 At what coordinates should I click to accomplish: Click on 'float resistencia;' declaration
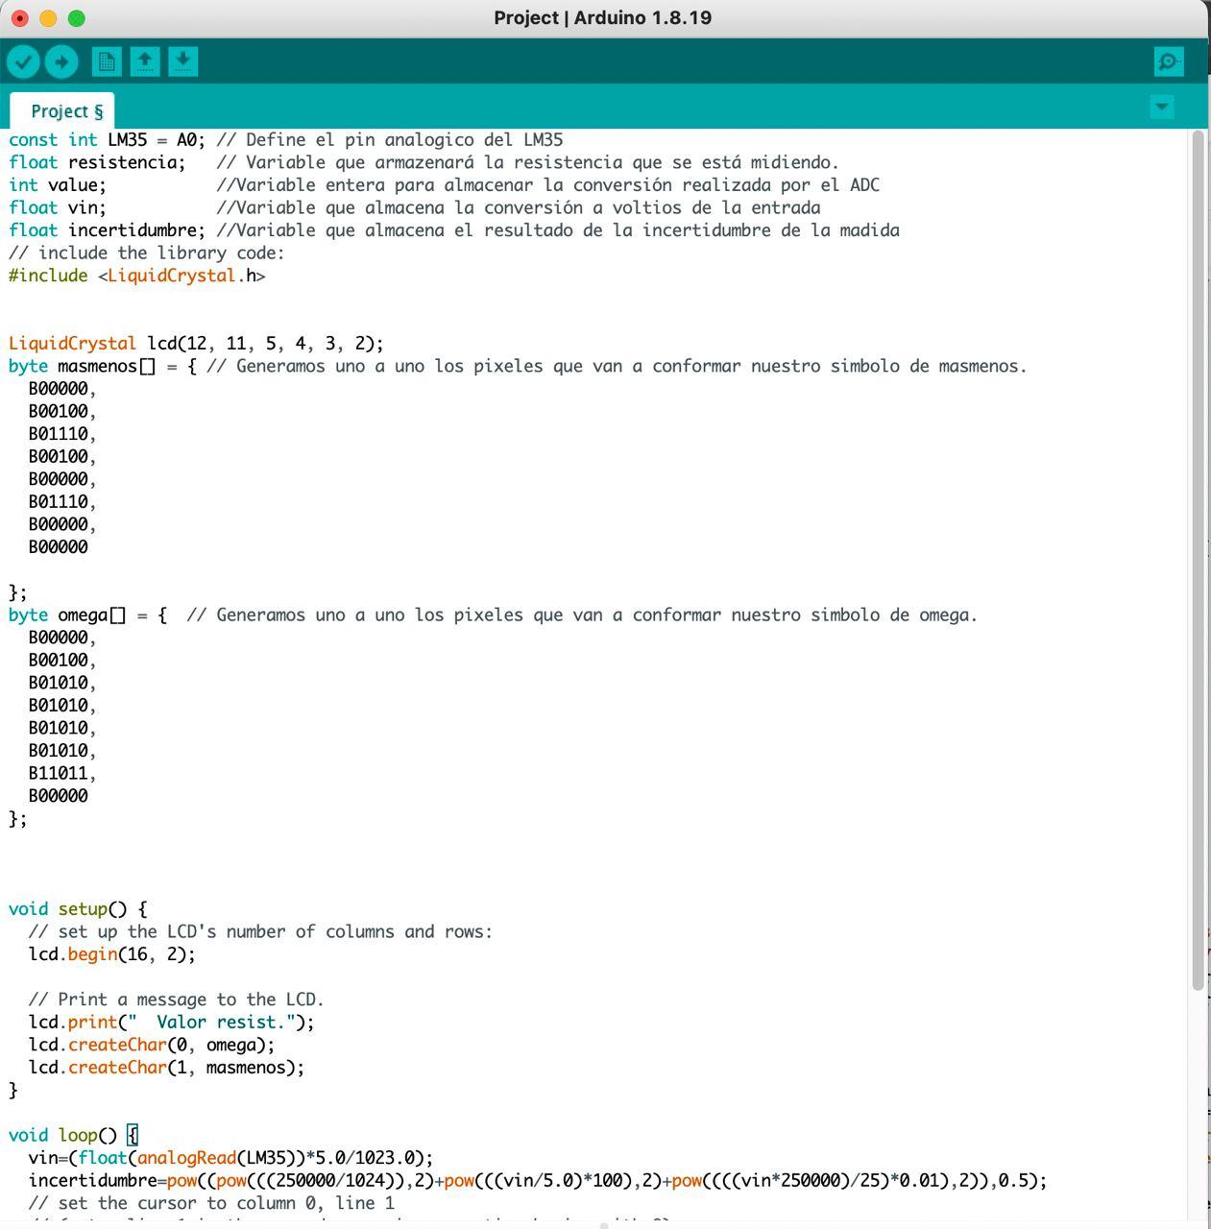97,162
